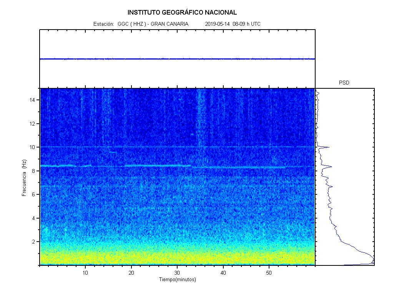Click the 'Tiempo(minutos)' axis label
Image resolution: width=394 pixels, height=295 pixels.
(x=178, y=279)
